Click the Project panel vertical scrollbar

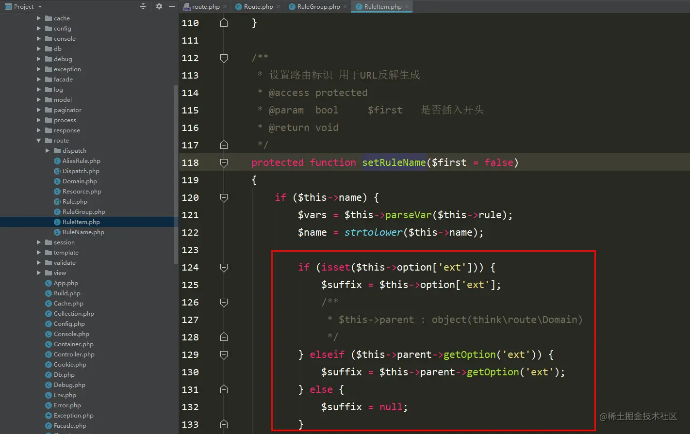click(176, 175)
